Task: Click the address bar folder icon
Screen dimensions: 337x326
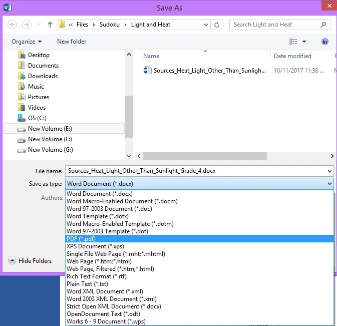Action: tap(62, 24)
